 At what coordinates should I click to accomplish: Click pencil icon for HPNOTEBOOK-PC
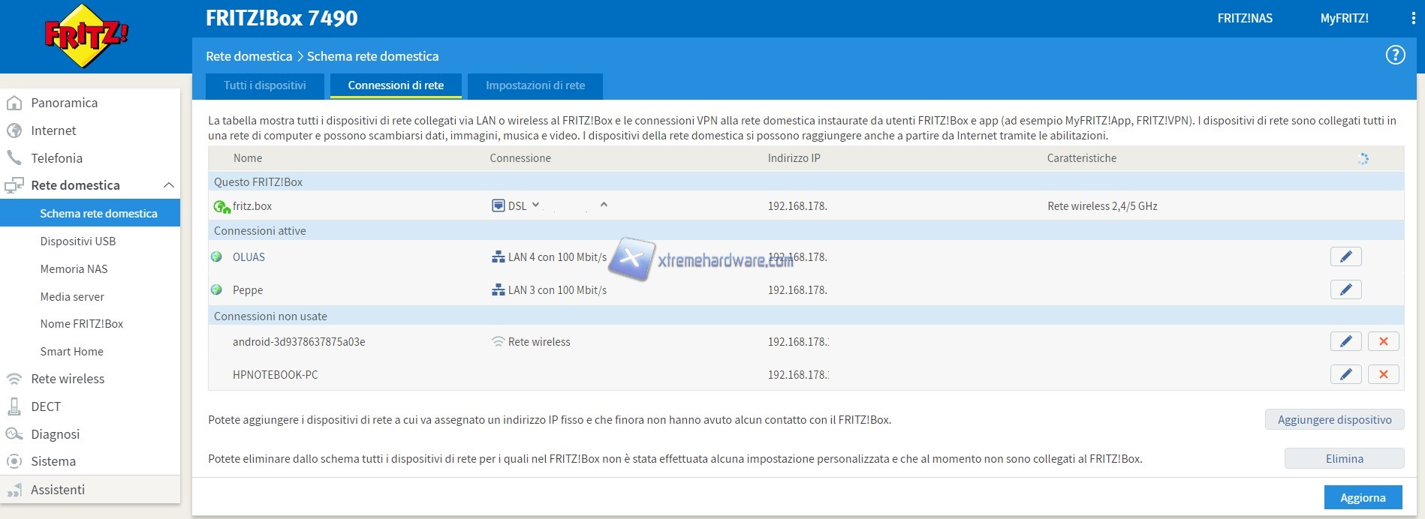pos(1345,375)
